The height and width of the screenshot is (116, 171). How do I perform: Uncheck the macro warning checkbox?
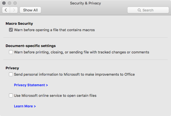point(11,30)
